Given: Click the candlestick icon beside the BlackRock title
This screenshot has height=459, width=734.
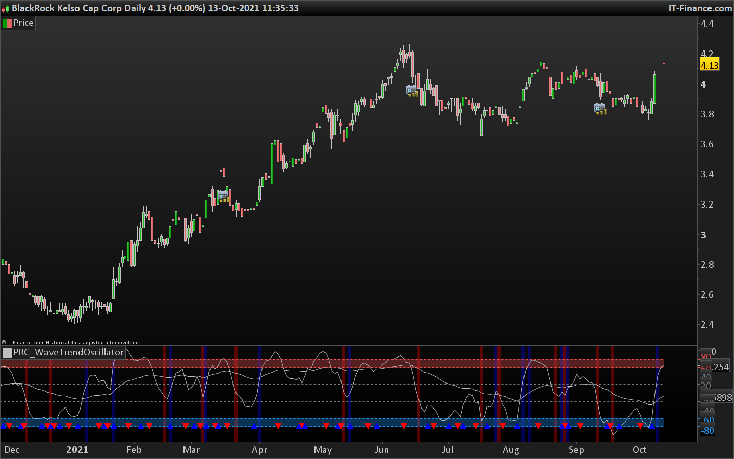Looking at the screenshot, I should tap(6, 8).
